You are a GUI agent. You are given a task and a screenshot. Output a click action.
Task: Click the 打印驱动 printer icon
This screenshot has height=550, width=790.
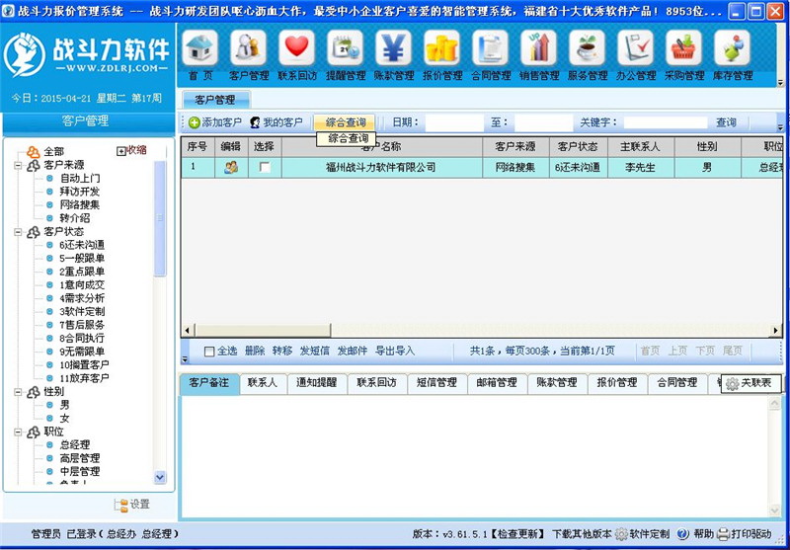coord(723,534)
